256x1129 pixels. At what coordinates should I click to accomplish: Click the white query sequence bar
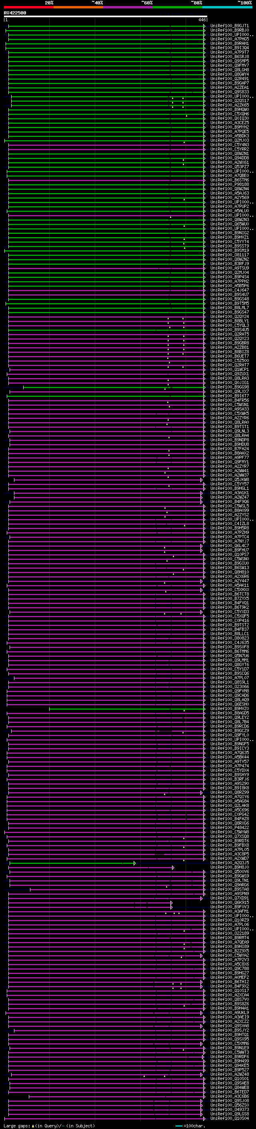(106, 17)
